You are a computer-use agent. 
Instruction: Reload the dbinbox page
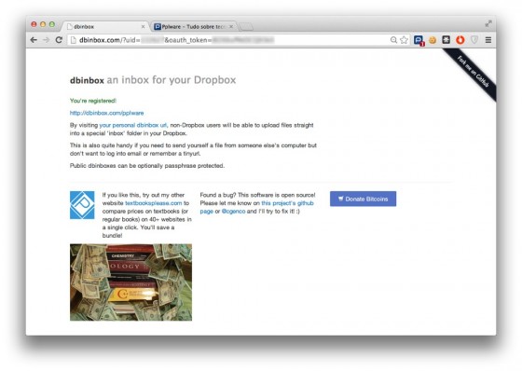[x=59, y=40]
